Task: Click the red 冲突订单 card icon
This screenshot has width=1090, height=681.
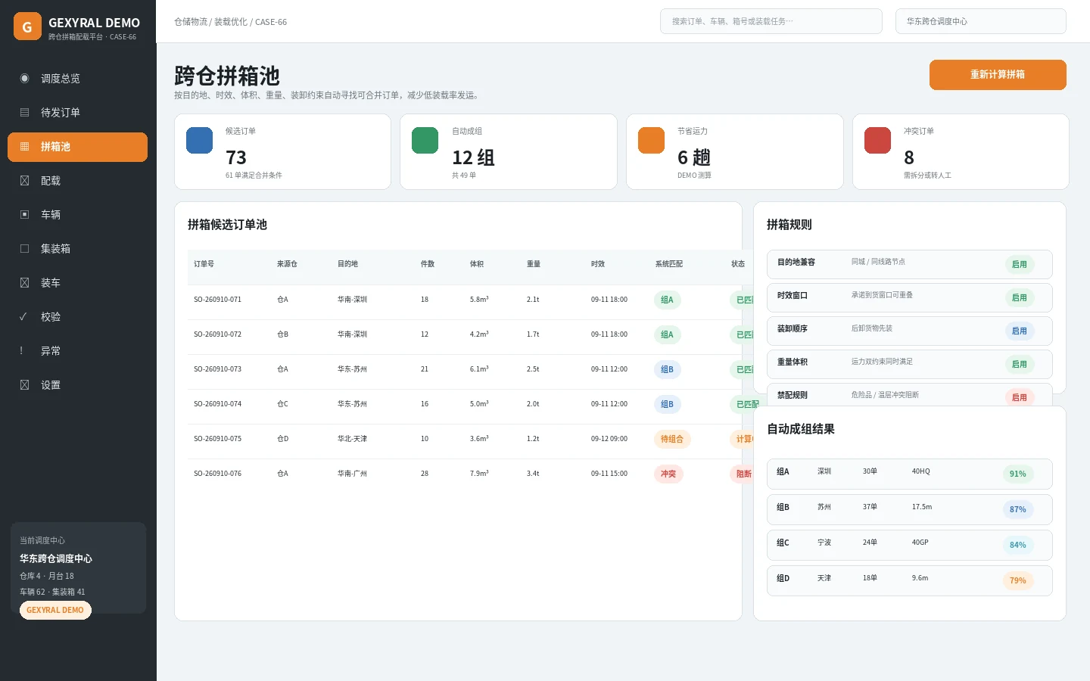Action: pyautogui.click(x=878, y=141)
